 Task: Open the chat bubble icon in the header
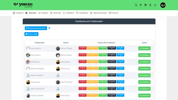click(x=155, y=5)
